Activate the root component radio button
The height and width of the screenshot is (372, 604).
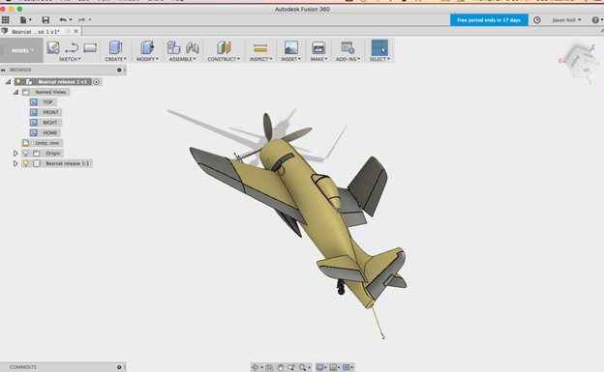[96, 81]
